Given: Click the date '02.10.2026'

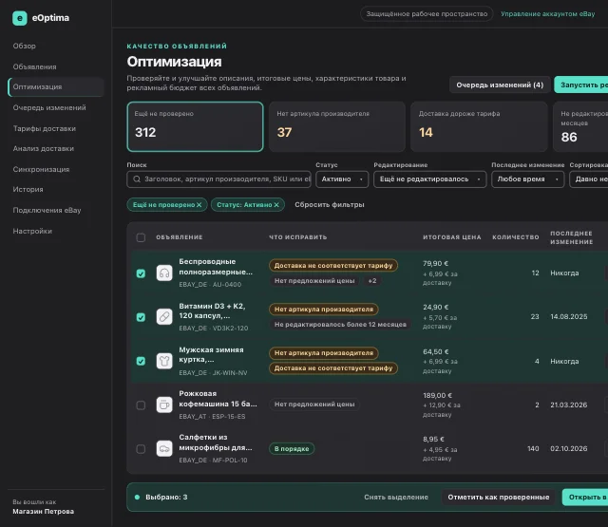Looking at the screenshot, I should coord(569,449).
